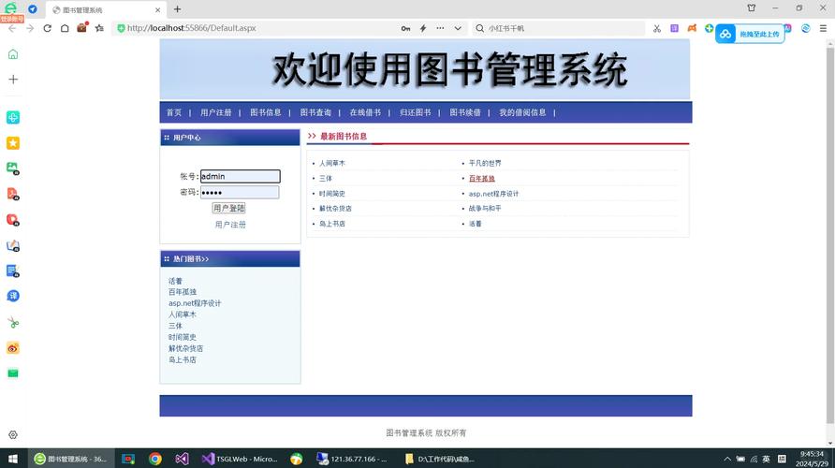The height and width of the screenshot is (468, 835).
Task: Click the 帐号 username input field
Action: [240, 176]
